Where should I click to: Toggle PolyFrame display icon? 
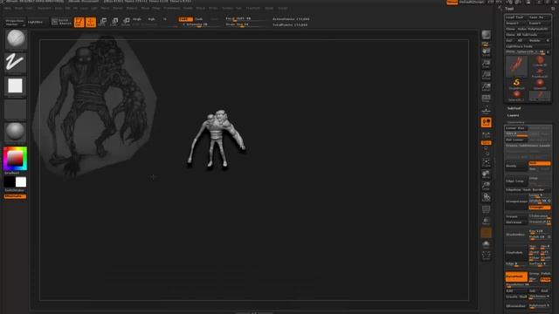pyautogui.click(x=486, y=209)
